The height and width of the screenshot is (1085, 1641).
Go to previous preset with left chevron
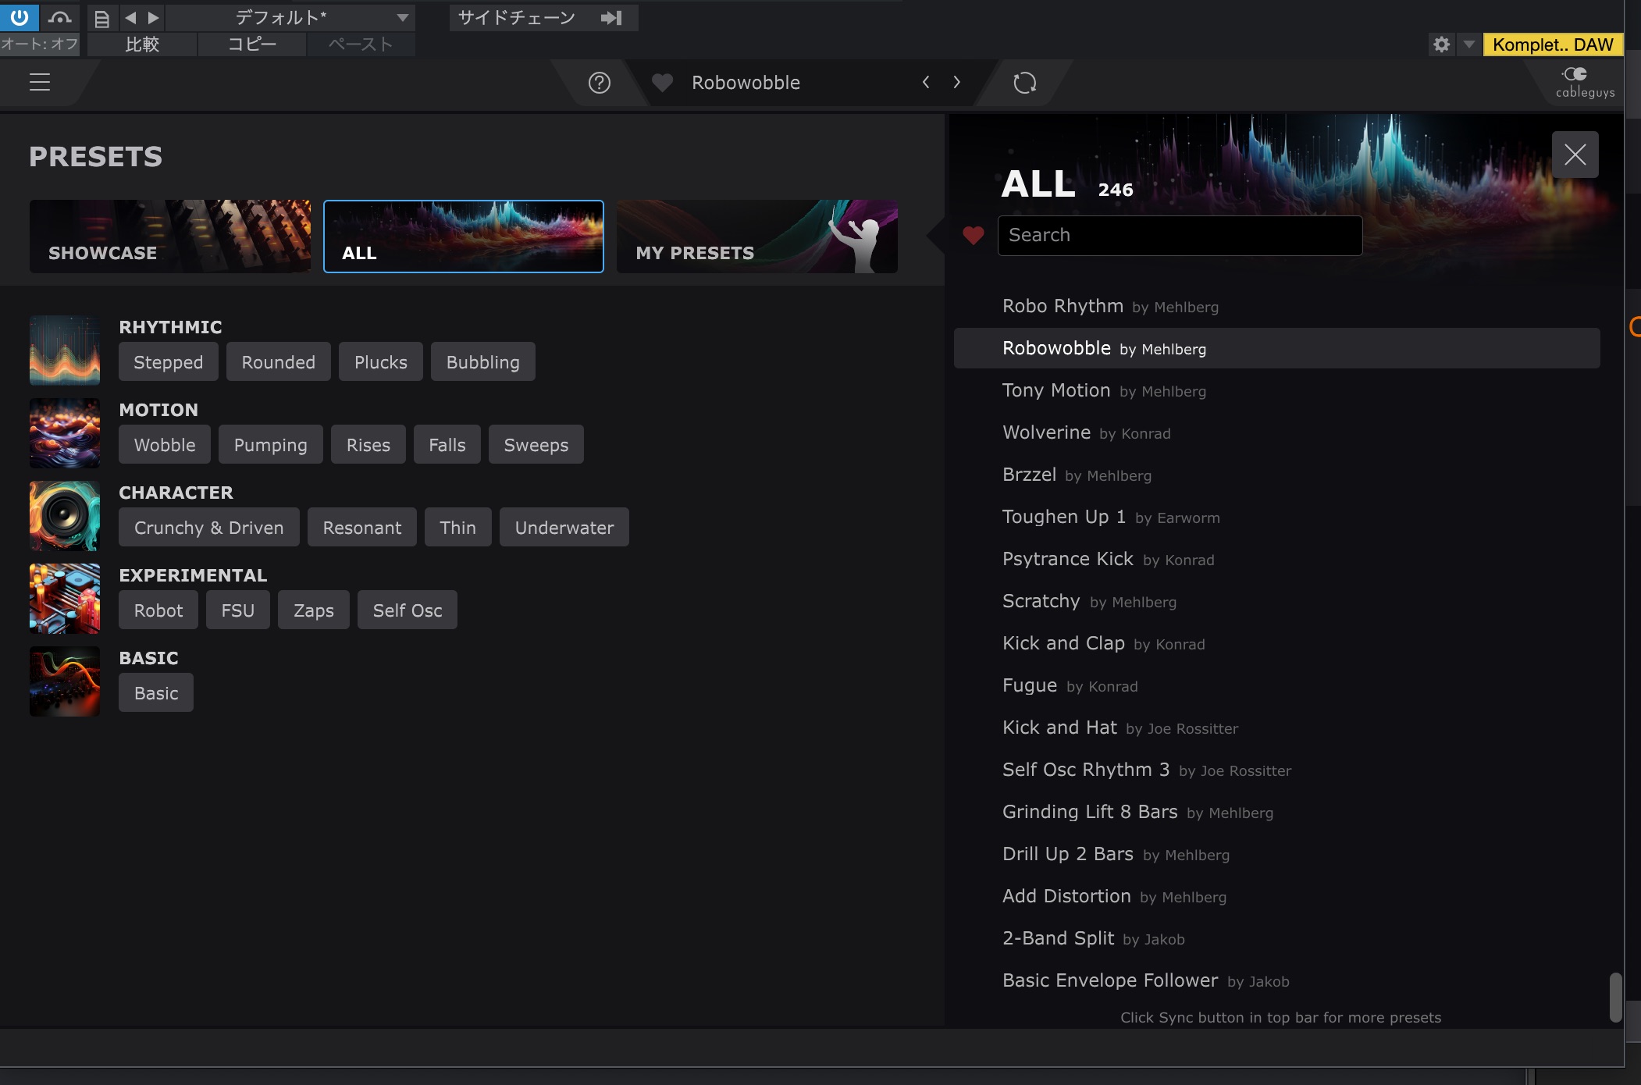click(x=926, y=82)
